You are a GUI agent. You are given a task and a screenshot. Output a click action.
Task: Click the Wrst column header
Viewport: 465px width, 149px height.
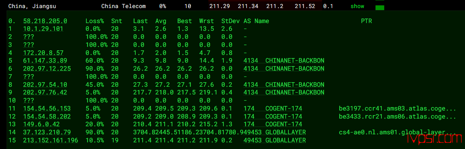coord(207,21)
